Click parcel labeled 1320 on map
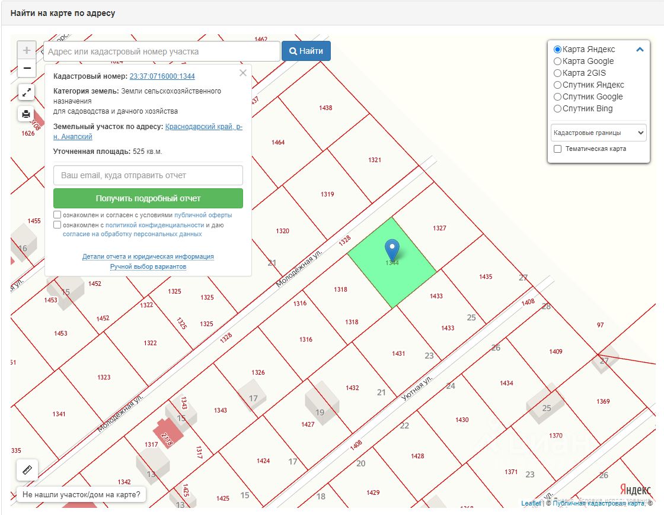The image size is (664, 515). [x=282, y=231]
